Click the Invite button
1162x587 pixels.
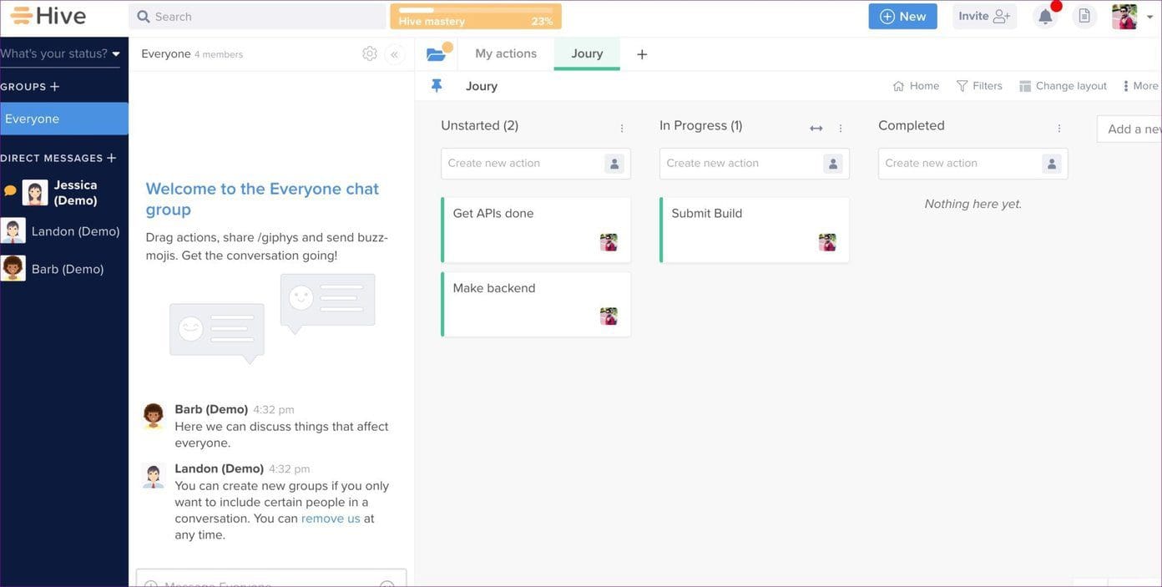pos(984,17)
